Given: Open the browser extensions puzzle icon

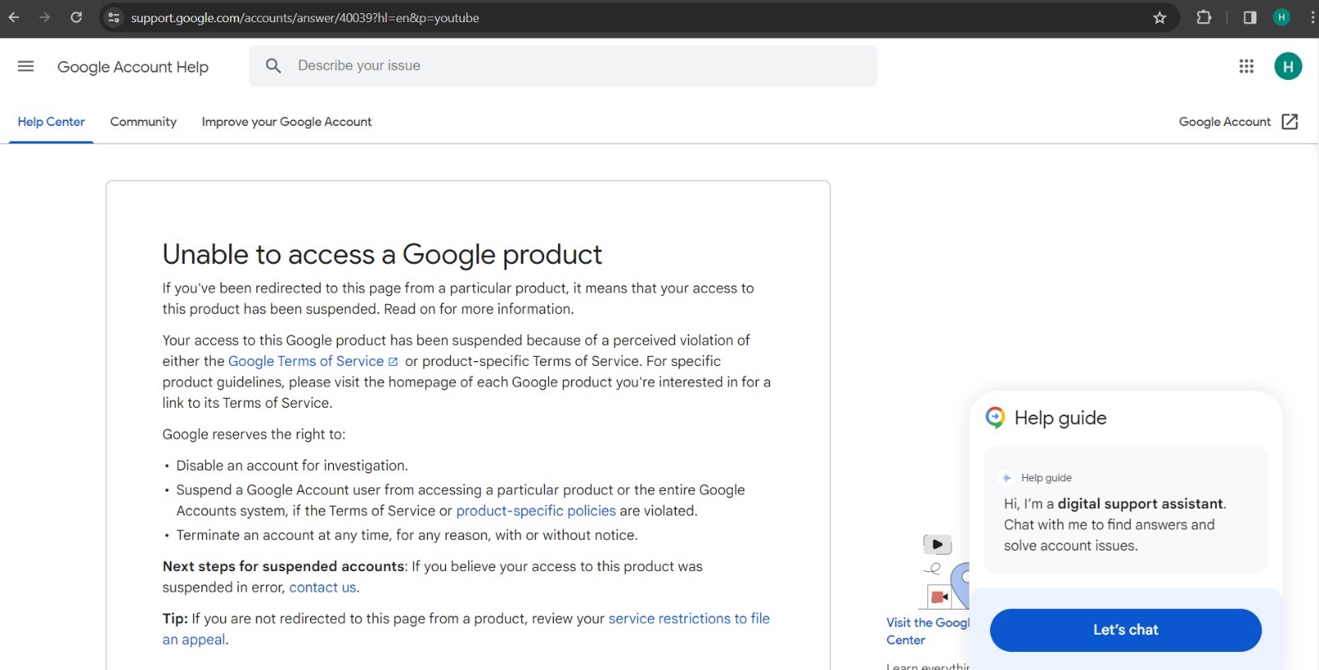Looking at the screenshot, I should coord(1204,17).
